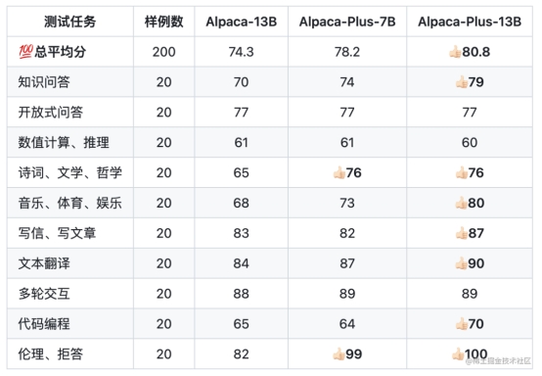
Task: Click thumbs-up icon beside 79 score
Action: (462, 82)
